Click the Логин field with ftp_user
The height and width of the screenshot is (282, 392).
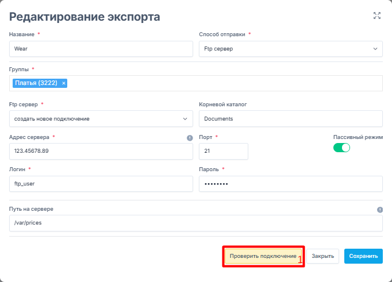point(101,184)
